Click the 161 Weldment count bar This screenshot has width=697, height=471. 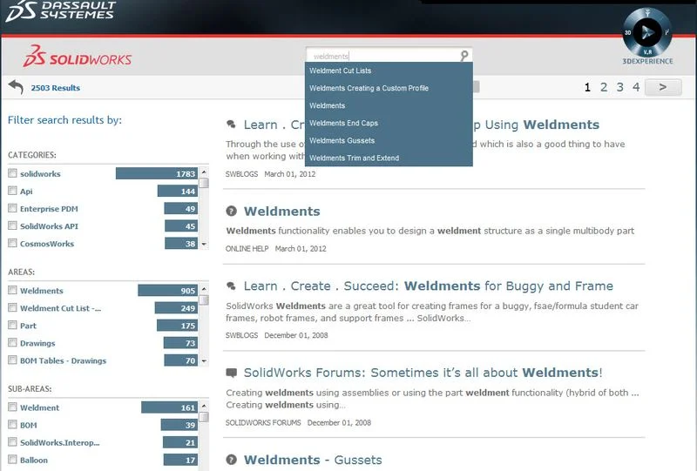(x=169, y=407)
